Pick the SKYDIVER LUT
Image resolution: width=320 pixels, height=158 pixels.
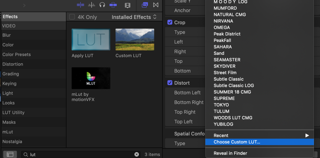click(x=224, y=66)
